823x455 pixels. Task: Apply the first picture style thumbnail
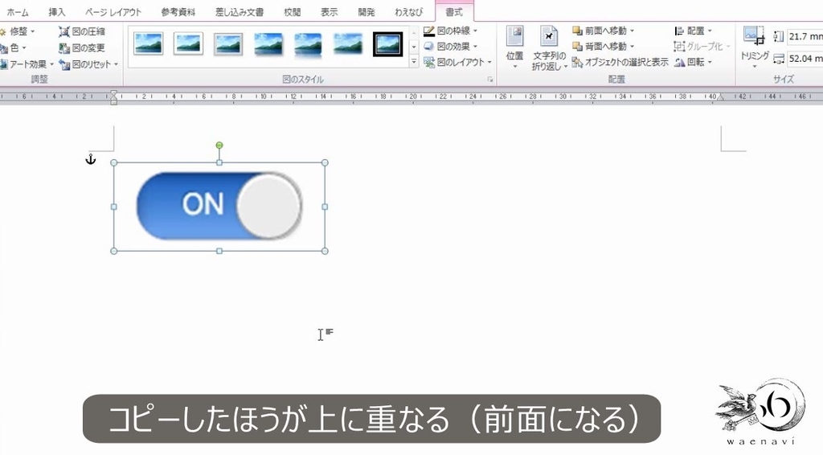click(x=148, y=44)
